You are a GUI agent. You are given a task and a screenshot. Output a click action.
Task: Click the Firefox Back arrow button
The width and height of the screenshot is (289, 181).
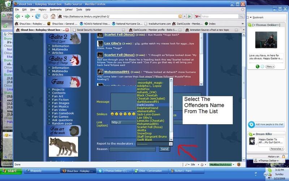coord(18,16)
